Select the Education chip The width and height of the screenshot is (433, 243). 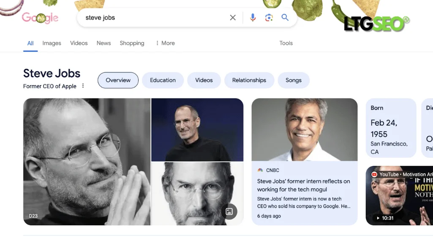click(x=163, y=80)
